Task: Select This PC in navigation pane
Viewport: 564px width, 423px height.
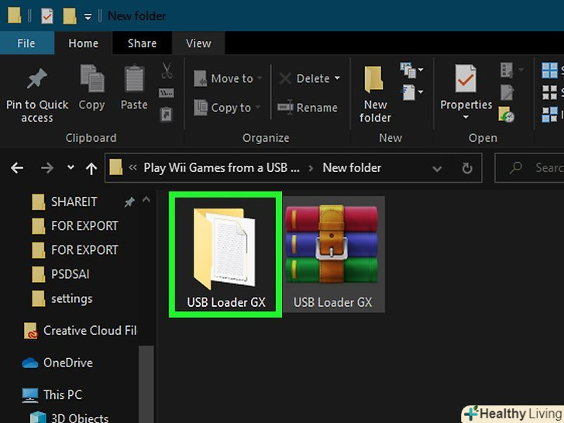Action: coord(53,394)
